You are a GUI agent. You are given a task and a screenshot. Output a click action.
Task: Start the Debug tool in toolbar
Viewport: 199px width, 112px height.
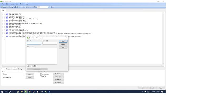(10, 7)
